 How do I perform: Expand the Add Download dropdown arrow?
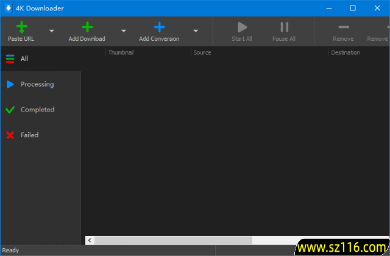click(x=123, y=30)
